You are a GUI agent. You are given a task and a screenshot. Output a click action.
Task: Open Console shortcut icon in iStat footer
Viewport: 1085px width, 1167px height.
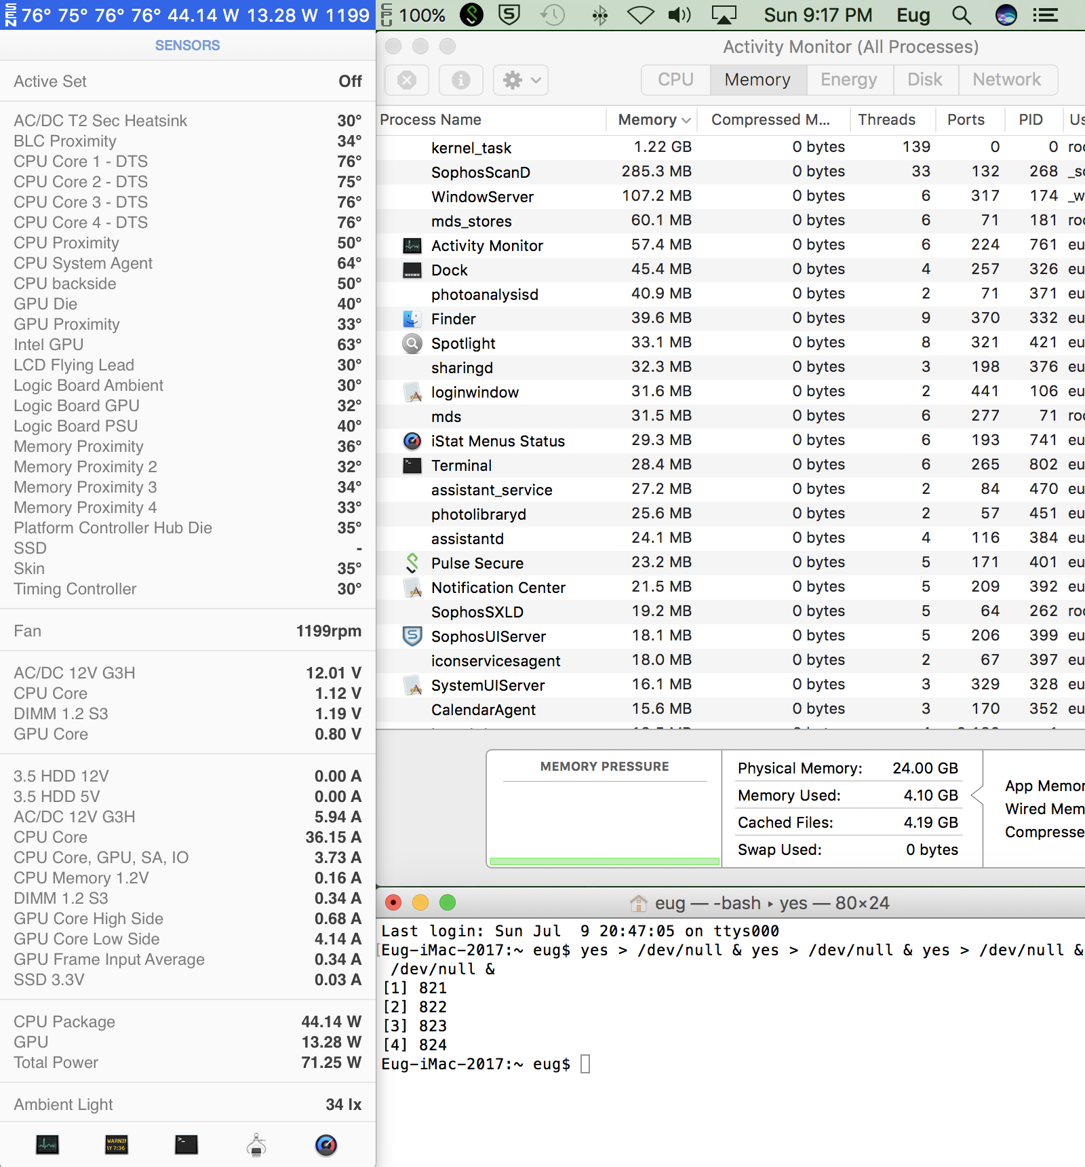(x=117, y=1145)
